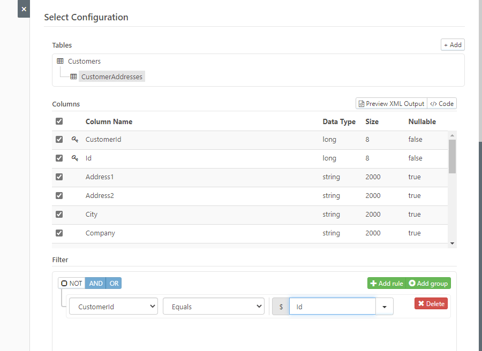
Task: Select the Customers tree node
Action: (84, 62)
